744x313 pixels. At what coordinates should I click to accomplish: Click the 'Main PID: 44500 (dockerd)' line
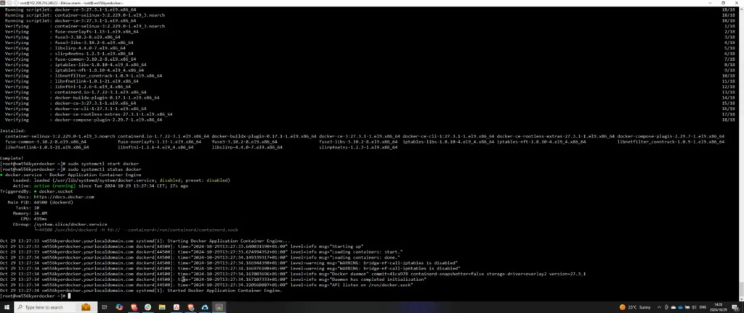pyautogui.click(x=41, y=202)
